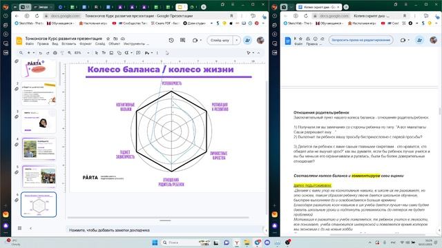Open Формат menu in Slides
442x248 pixels.
click(86, 44)
